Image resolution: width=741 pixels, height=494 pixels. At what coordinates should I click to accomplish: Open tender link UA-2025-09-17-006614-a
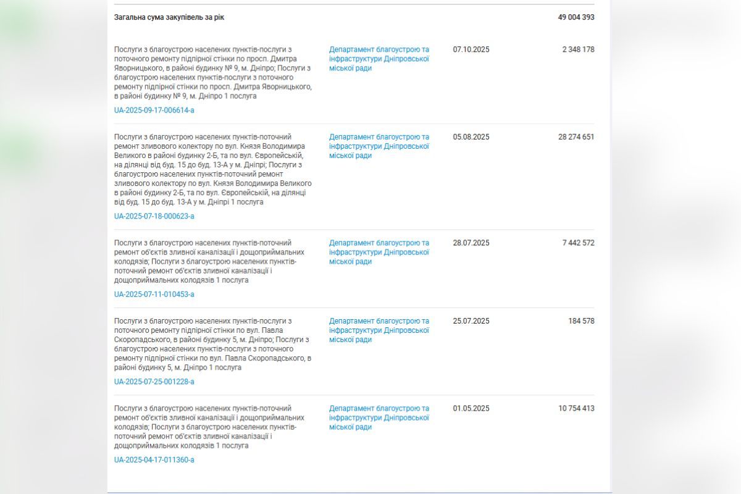pos(154,111)
